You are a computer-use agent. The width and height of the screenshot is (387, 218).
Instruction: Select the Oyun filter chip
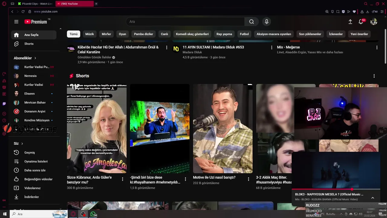click(122, 34)
